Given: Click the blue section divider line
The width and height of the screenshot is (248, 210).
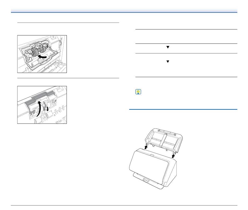Looking at the screenshot, I should [183, 109].
